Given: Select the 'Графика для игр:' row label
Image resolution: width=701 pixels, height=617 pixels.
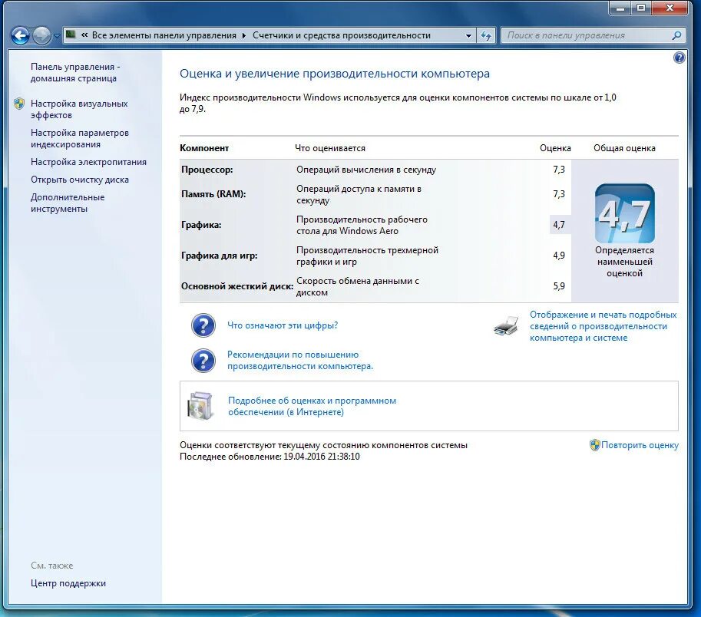Looking at the screenshot, I should (x=219, y=256).
